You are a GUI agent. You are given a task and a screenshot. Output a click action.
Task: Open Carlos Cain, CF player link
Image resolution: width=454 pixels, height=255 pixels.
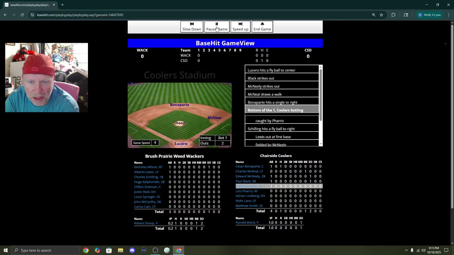[x=145, y=207]
